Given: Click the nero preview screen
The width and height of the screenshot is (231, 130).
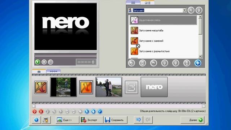Looking at the screenshot, I should [66, 26].
